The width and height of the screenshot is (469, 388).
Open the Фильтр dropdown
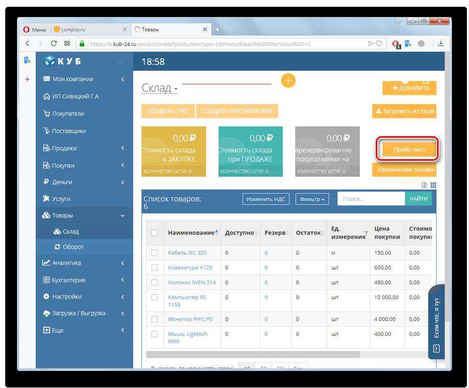pos(313,199)
